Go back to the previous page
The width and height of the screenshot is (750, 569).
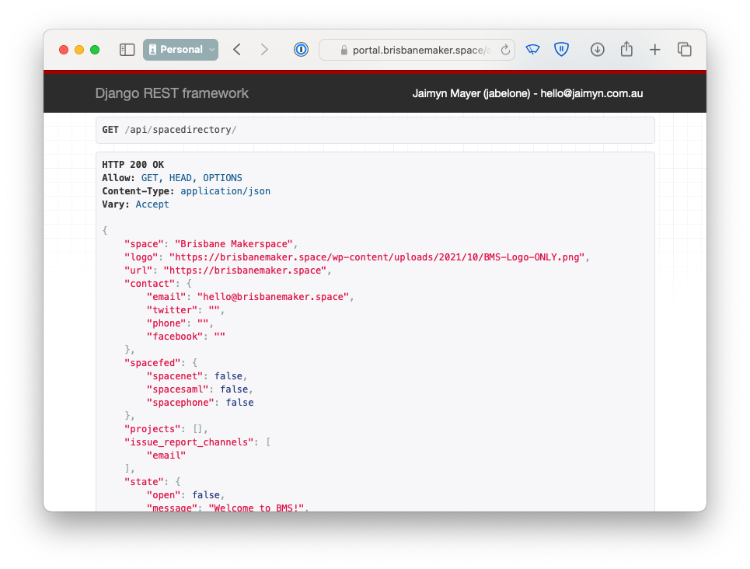tap(237, 50)
